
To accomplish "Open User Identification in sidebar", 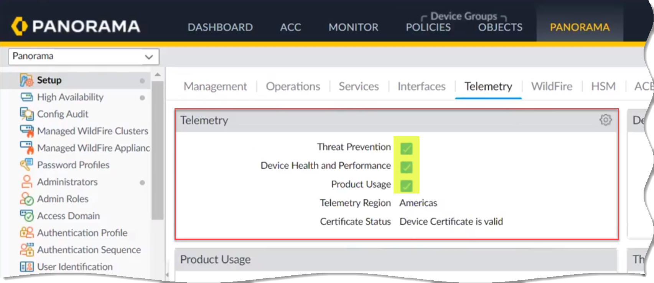I will point(75,267).
